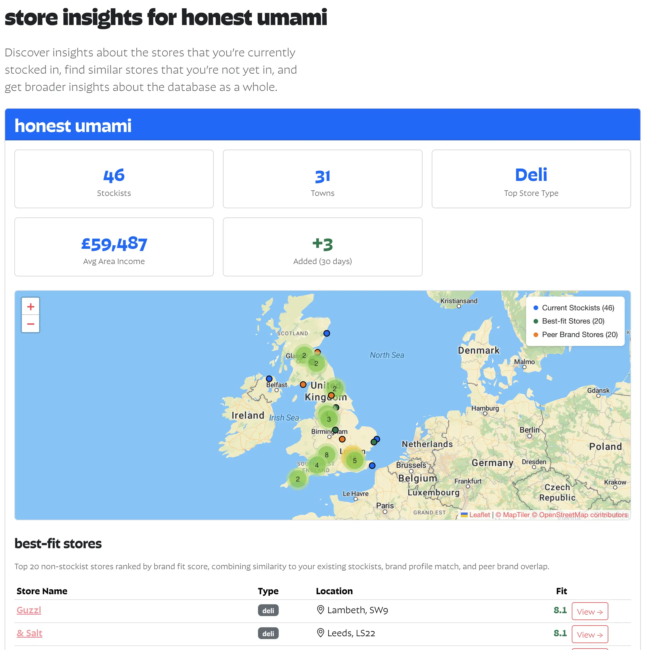Click the zoom out control on the map
The image size is (646, 650).
click(30, 324)
